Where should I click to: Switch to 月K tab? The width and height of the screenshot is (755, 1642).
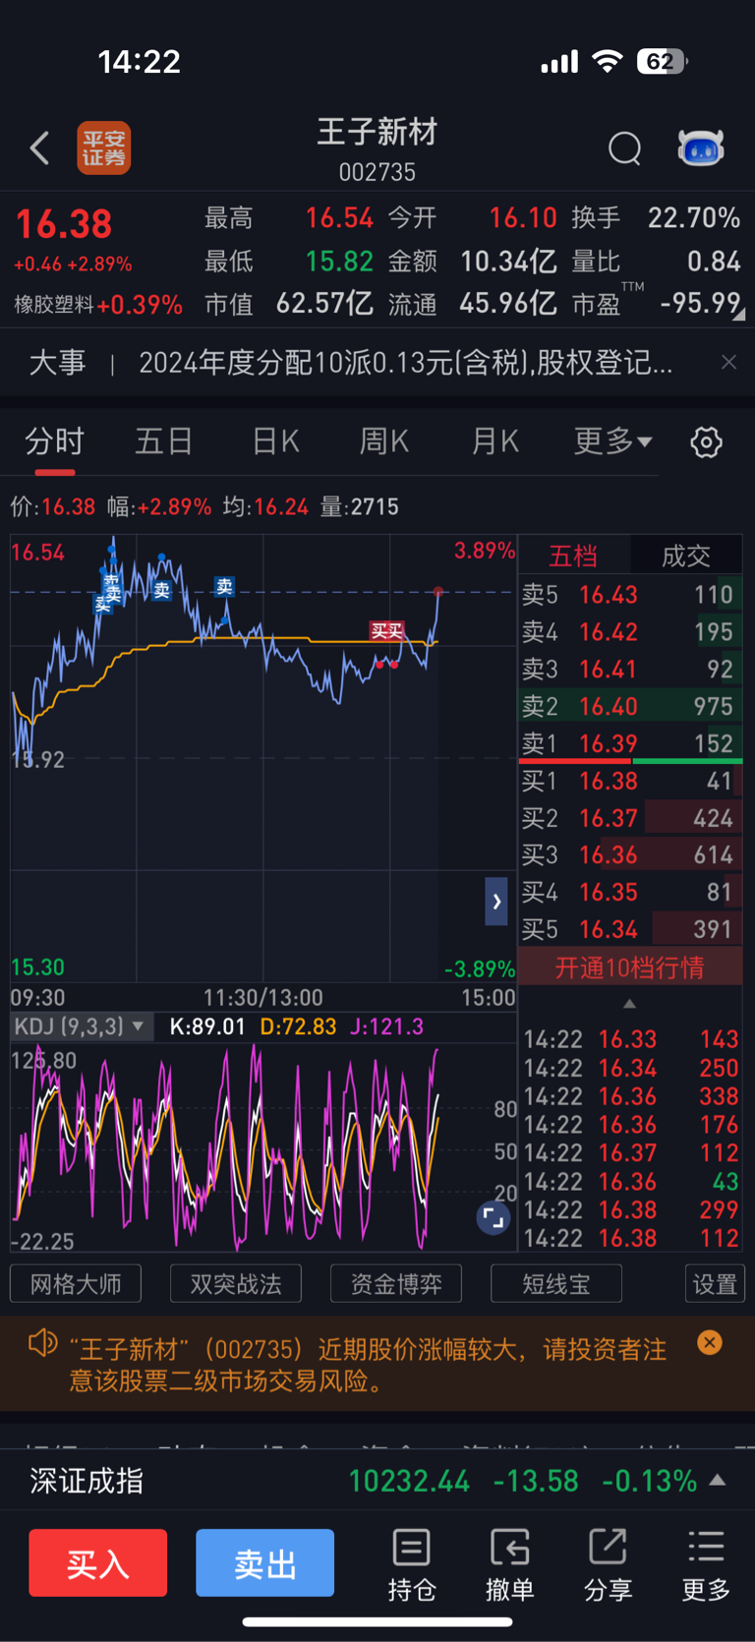point(494,441)
